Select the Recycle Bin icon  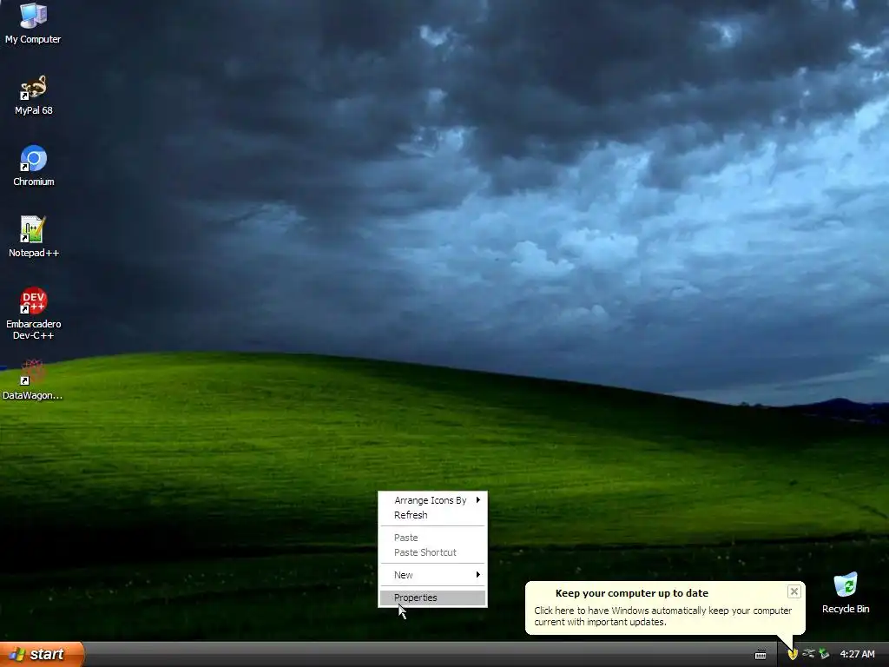846,593
